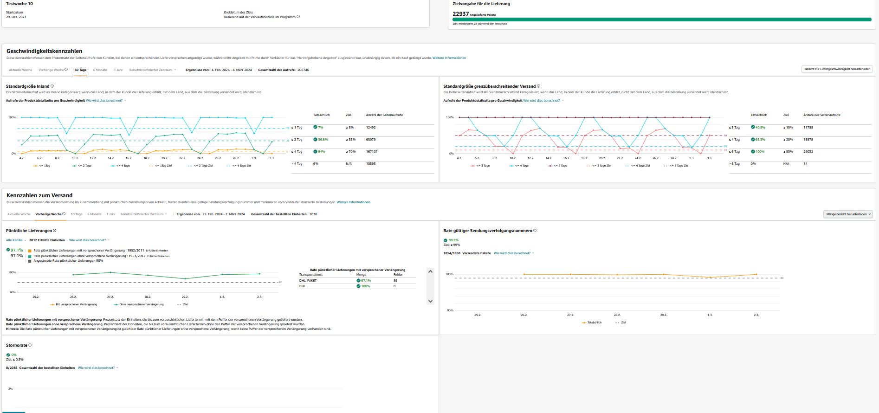Switch to 30 Tage in Kennzahlen zum Versand
The height and width of the screenshot is (413, 879).
76,214
